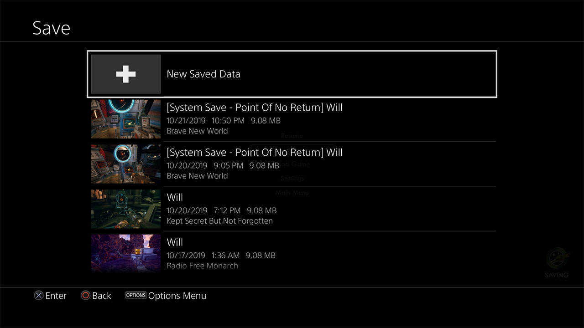Viewport: 584px width, 328px height.
Task: Open the Options Menu label
Action: point(177,296)
